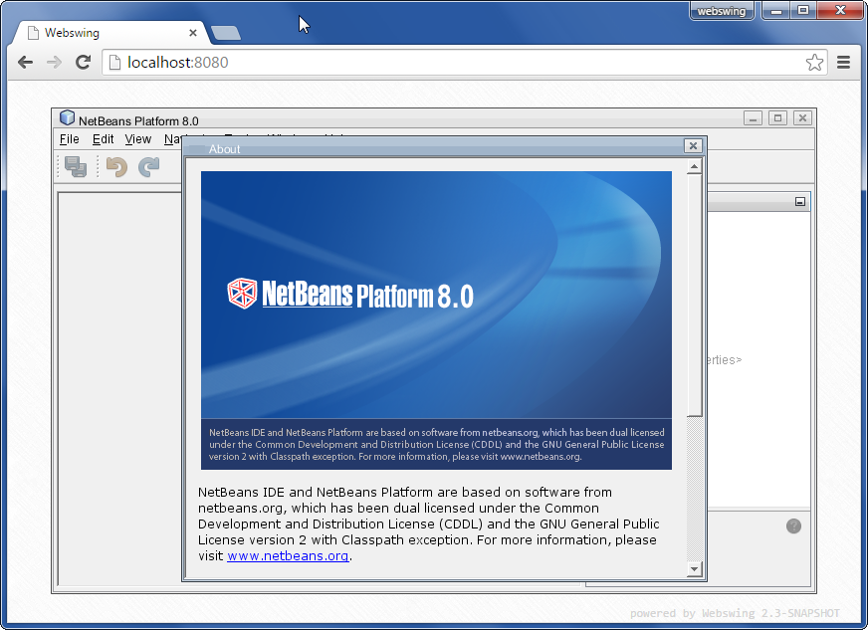Click the Save All toolbar icon
This screenshot has width=868, height=630.
[76, 166]
